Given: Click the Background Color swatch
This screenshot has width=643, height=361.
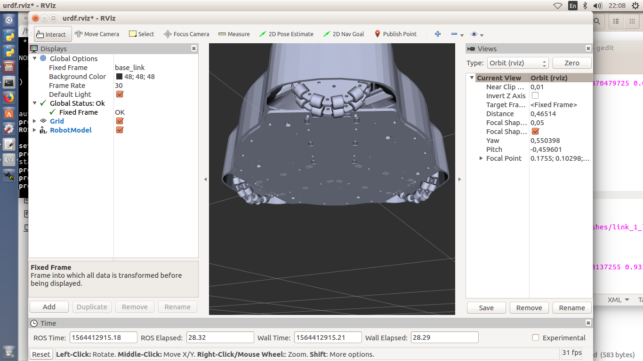Looking at the screenshot, I should coord(119,76).
